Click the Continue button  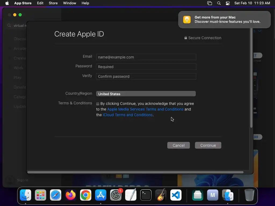tap(208, 145)
